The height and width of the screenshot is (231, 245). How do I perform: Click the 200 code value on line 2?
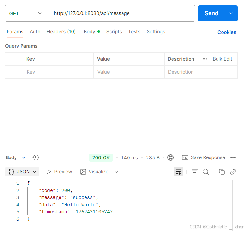click(x=66, y=190)
